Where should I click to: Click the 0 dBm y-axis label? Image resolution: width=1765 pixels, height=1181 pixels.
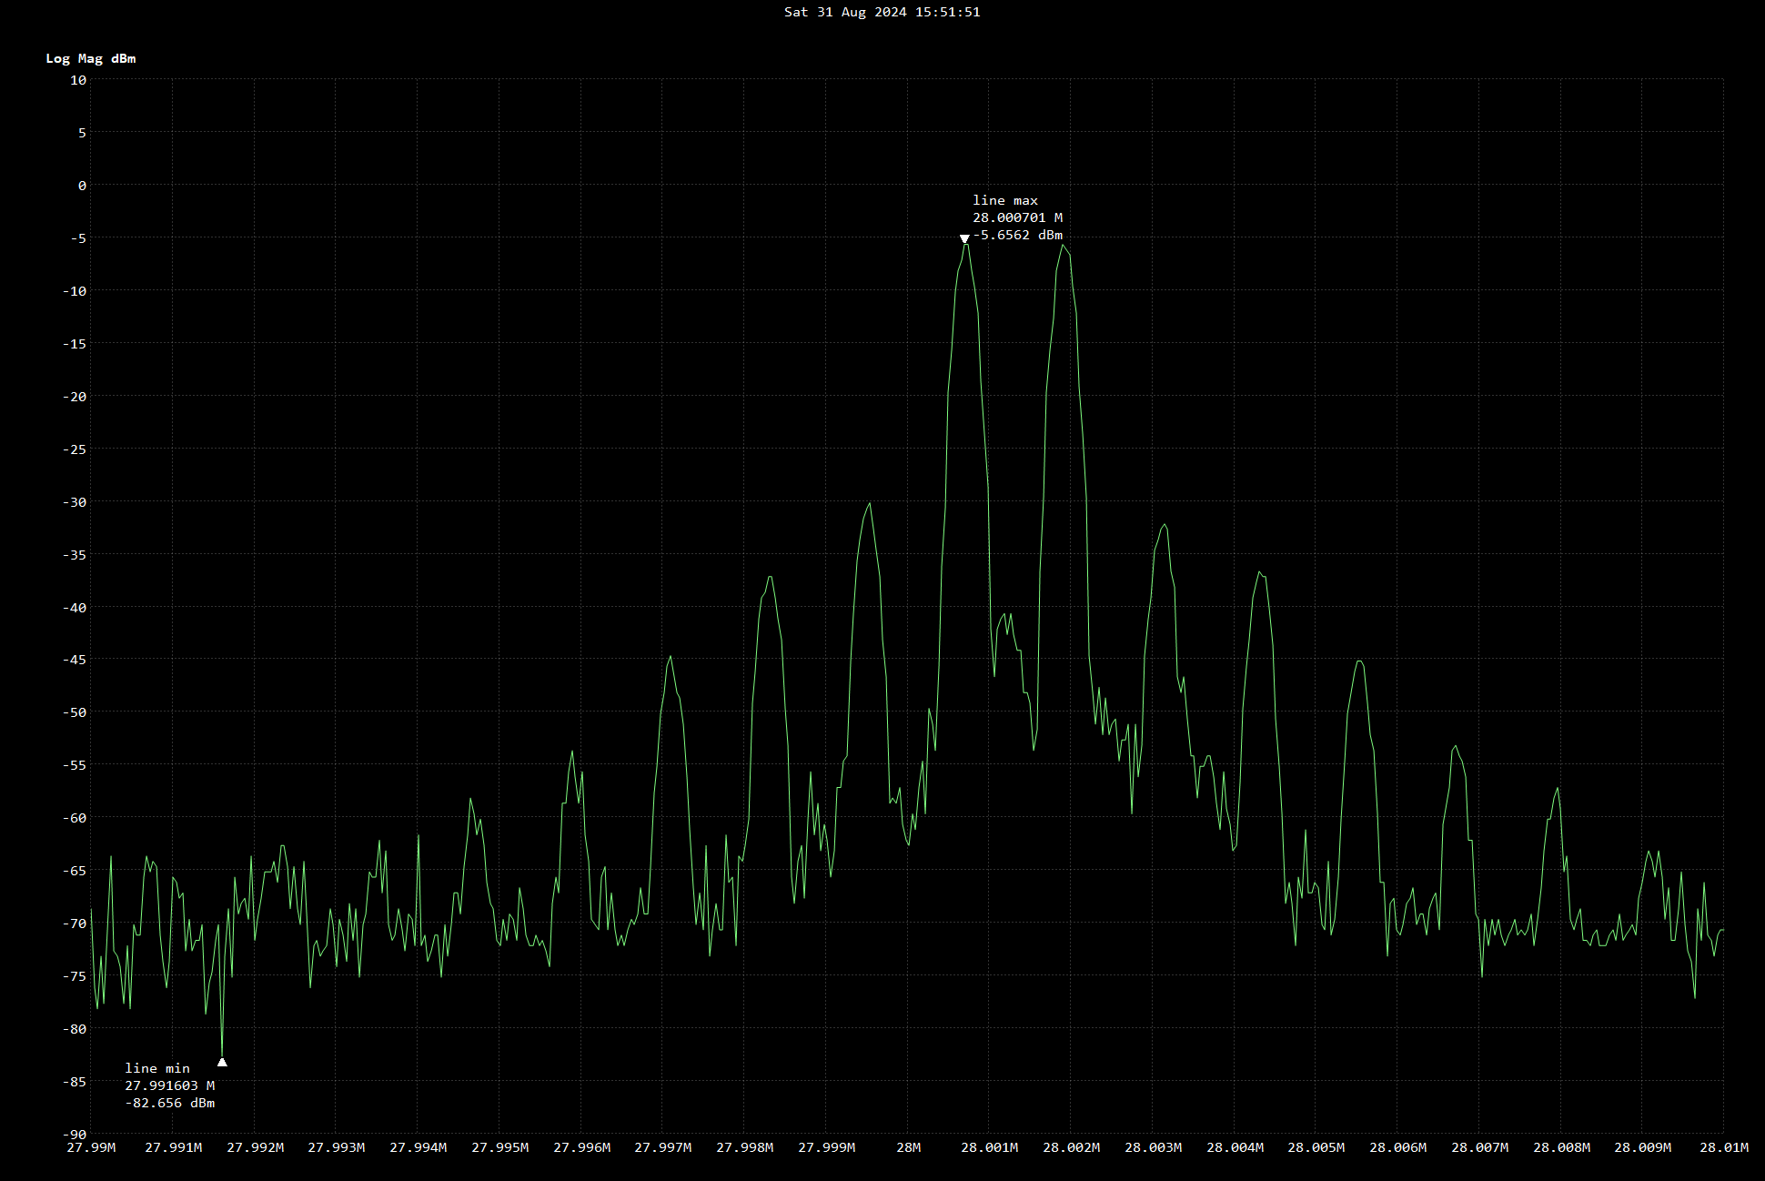pos(82,186)
